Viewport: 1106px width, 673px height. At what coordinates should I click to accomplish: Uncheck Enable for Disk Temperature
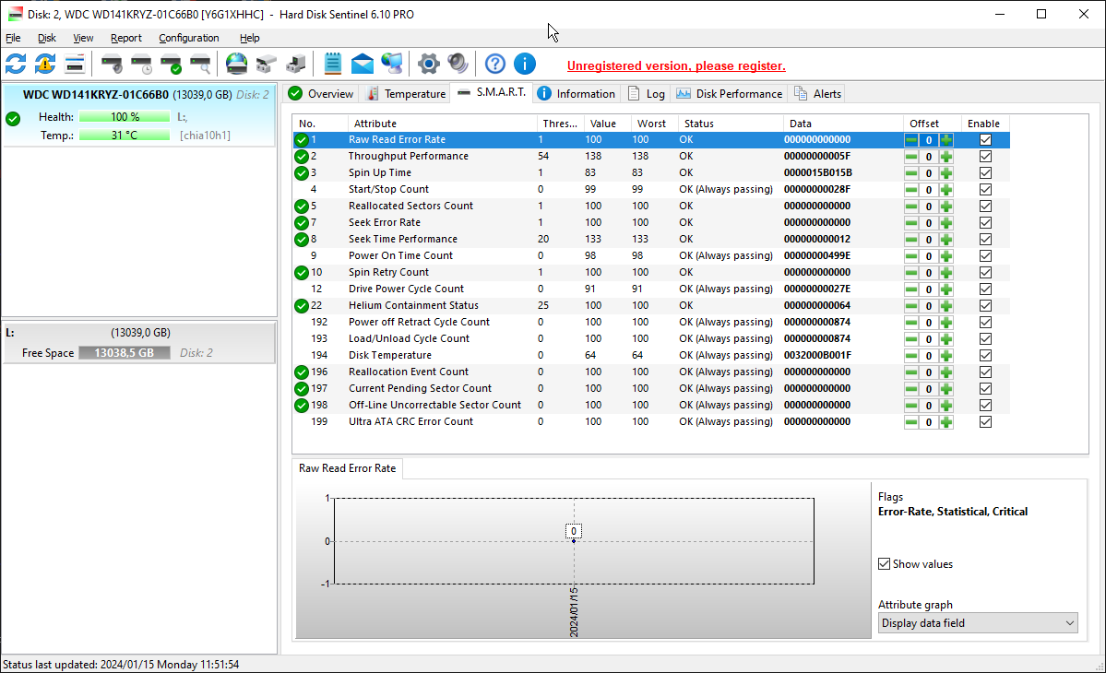coord(985,355)
